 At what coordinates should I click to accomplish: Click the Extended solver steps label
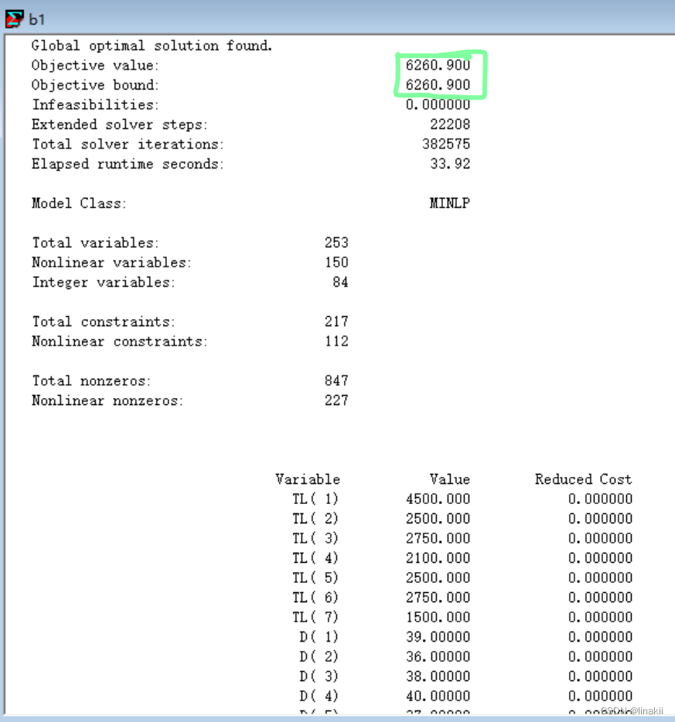[x=120, y=124]
